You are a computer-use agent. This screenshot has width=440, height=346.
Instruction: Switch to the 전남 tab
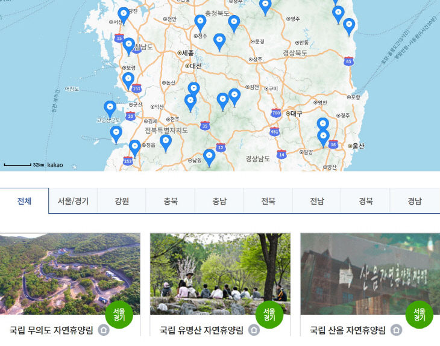[317, 201]
